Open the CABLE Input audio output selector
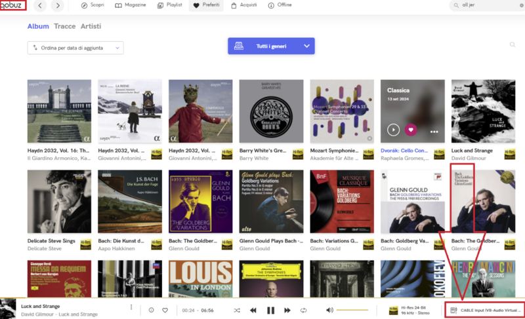 [x=484, y=310]
